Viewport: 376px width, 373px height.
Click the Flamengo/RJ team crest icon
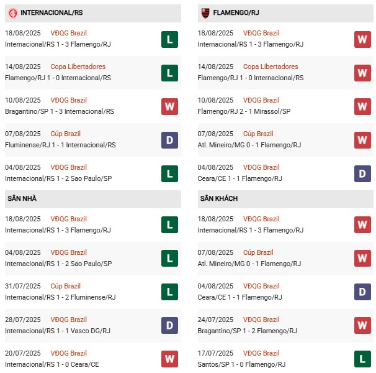[x=204, y=12]
